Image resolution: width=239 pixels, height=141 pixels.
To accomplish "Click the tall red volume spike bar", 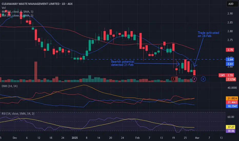I will pyautogui.click(x=36, y=72).
